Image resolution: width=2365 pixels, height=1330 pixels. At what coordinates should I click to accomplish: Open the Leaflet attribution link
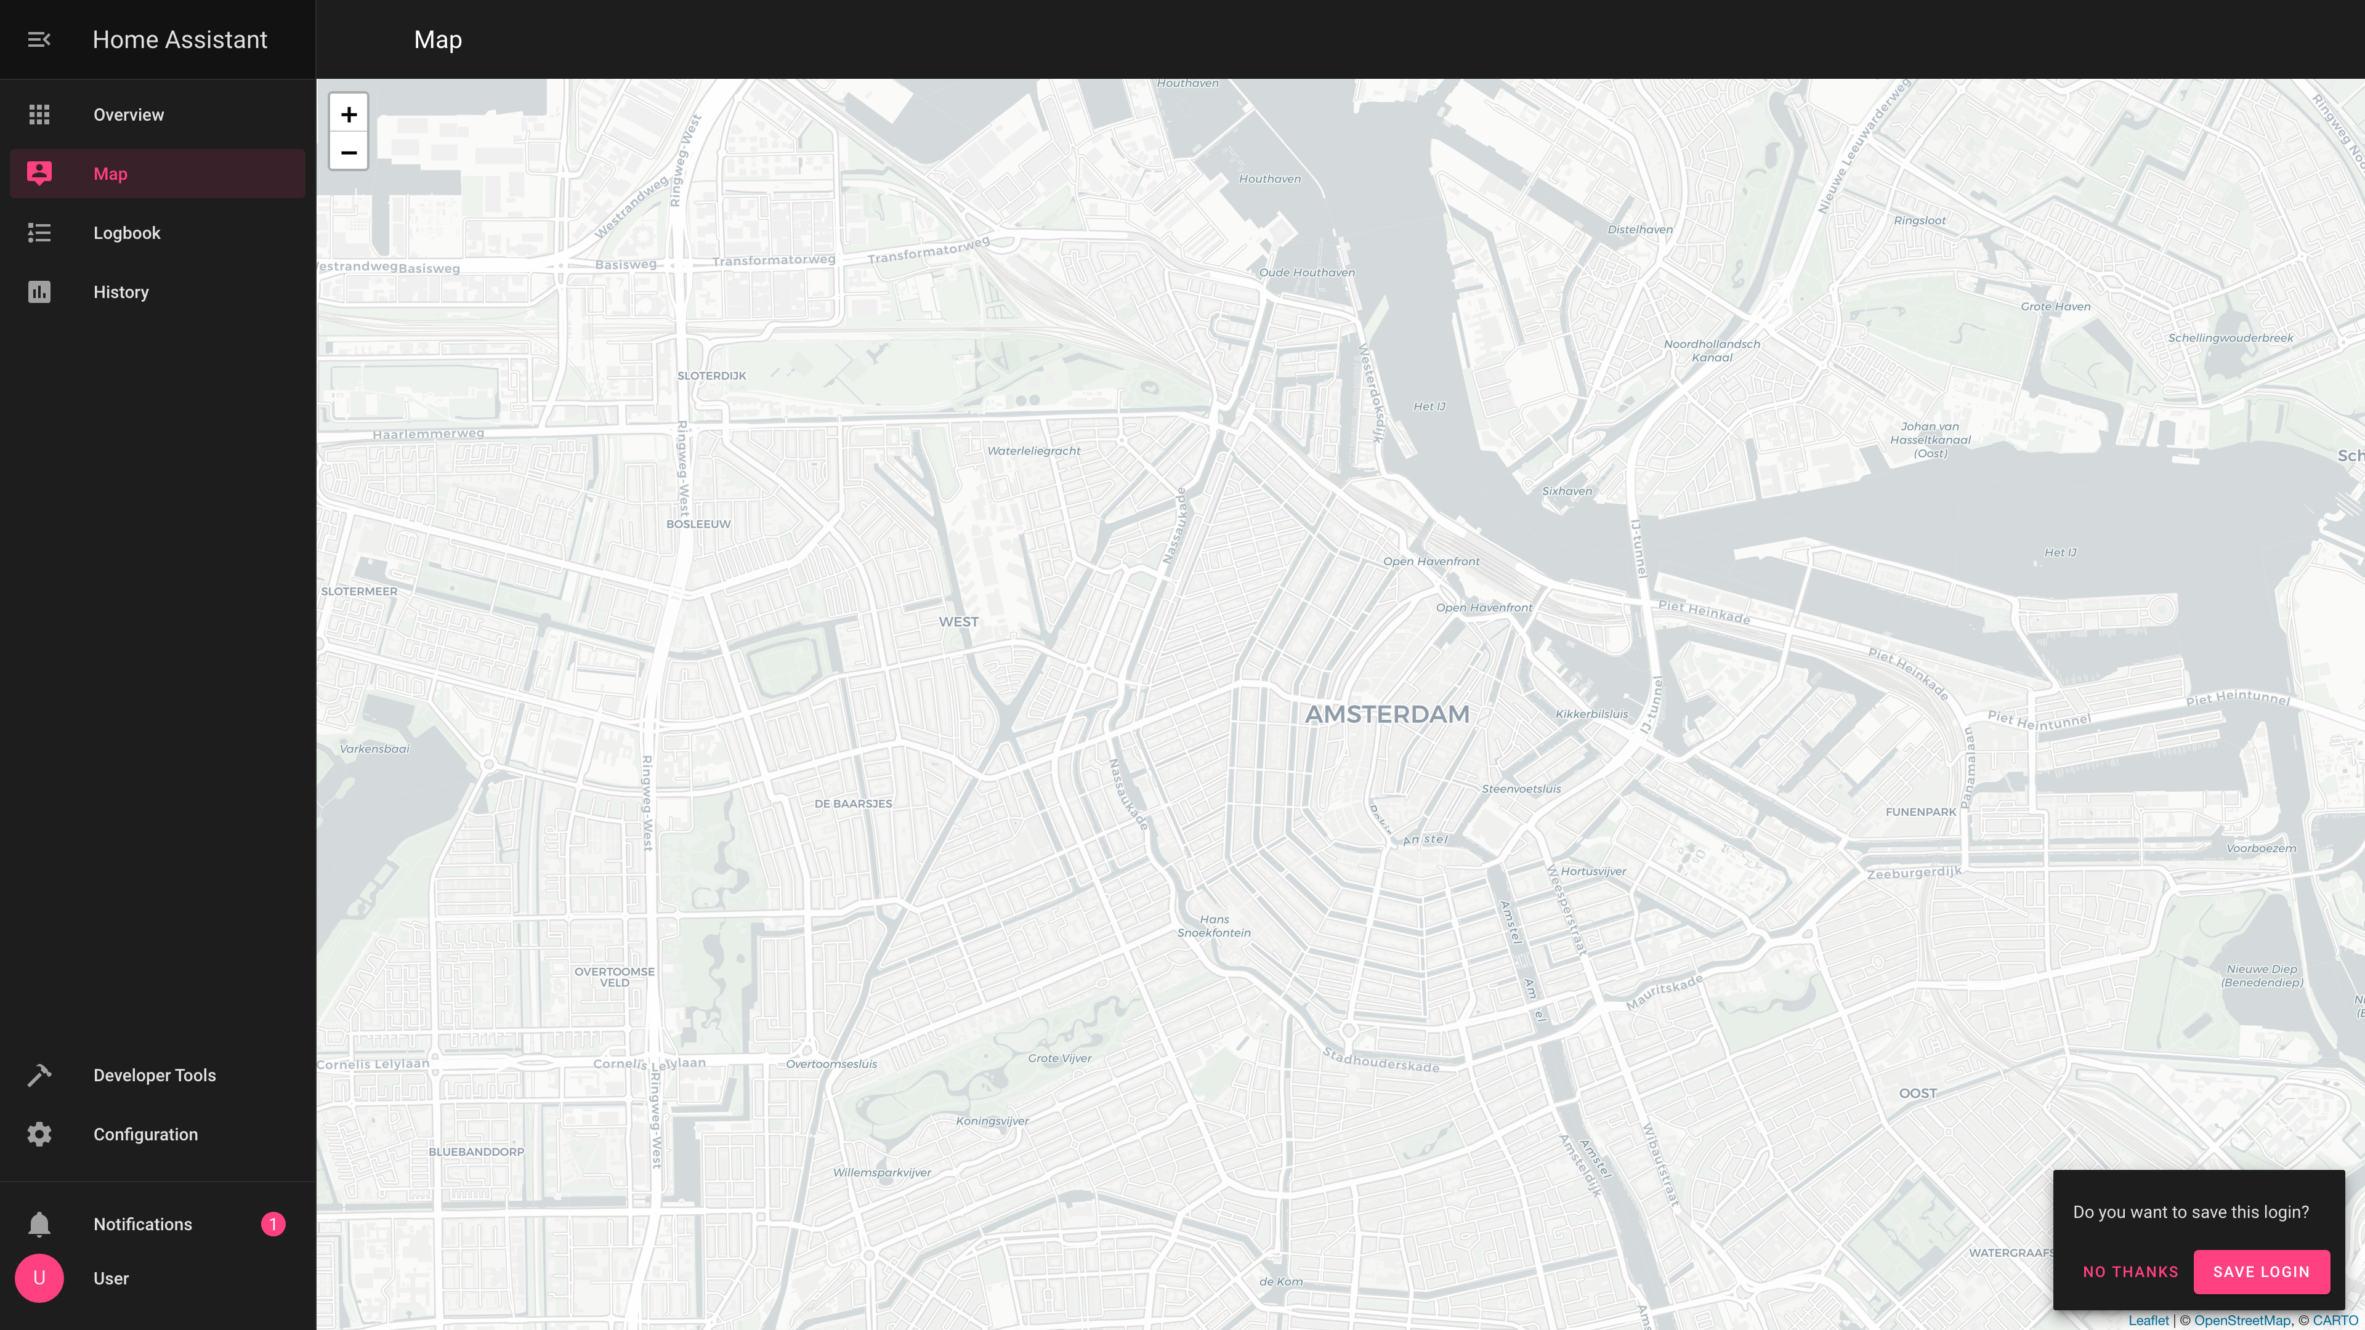(2148, 1321)
